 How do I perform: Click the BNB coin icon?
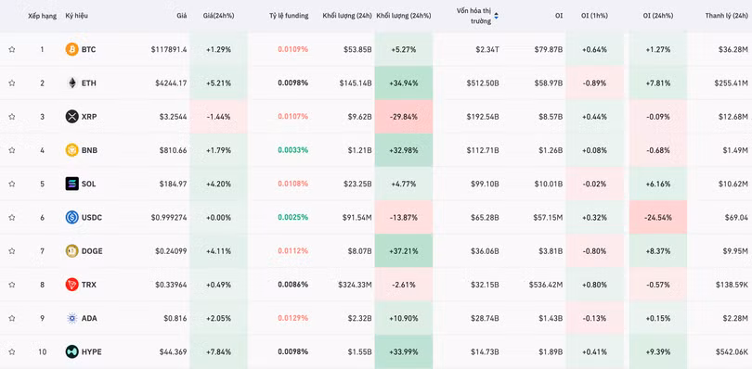(x=71, y=150)
